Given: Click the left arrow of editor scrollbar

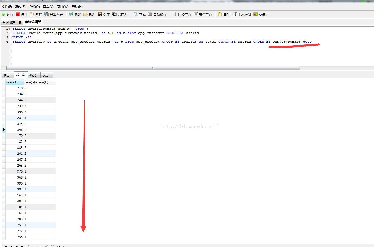Looking at the screenshot, I should 4,68.
